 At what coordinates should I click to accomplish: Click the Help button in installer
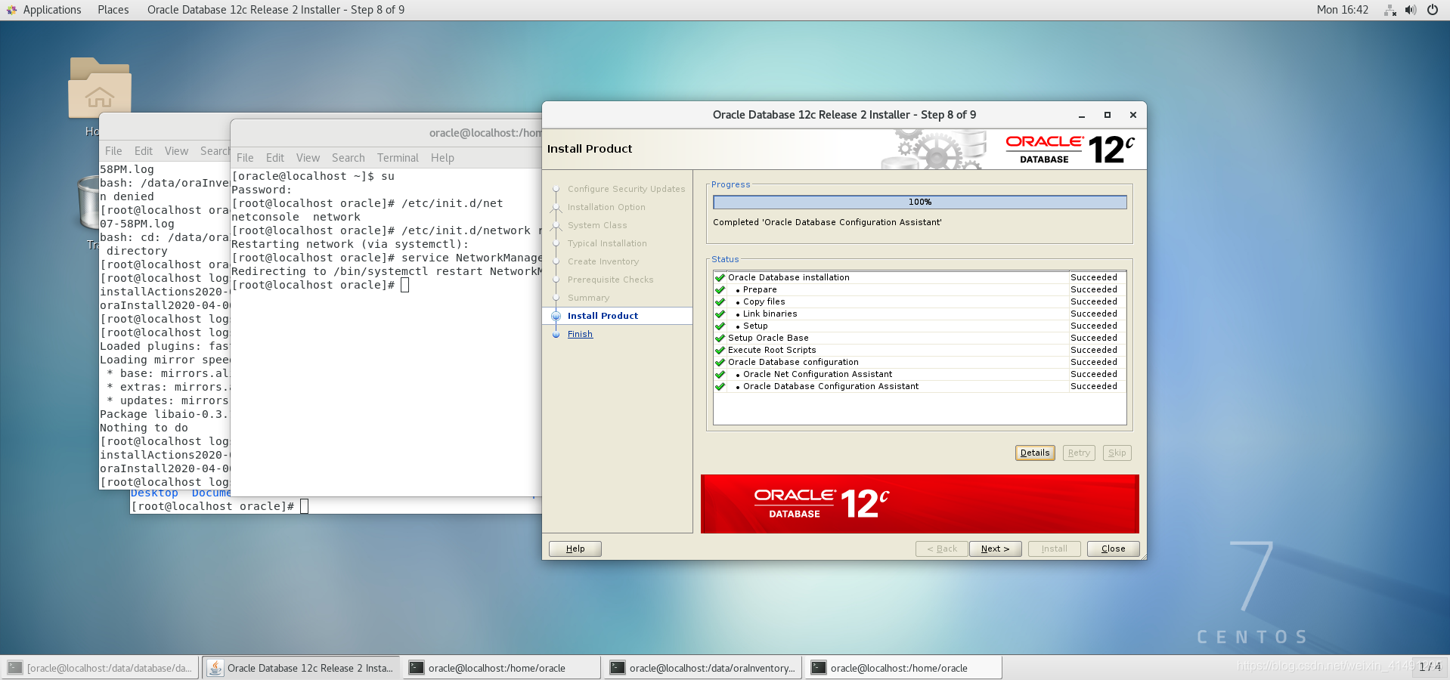[575, 549]
